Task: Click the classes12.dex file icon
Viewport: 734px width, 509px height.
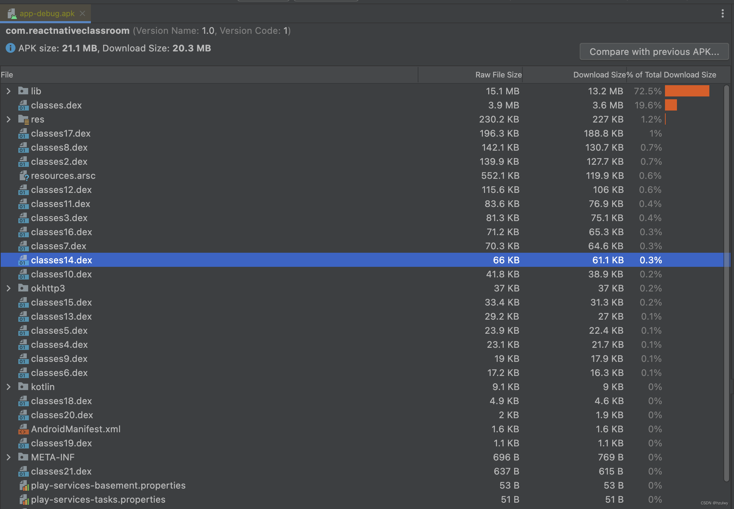Action: 23,189
